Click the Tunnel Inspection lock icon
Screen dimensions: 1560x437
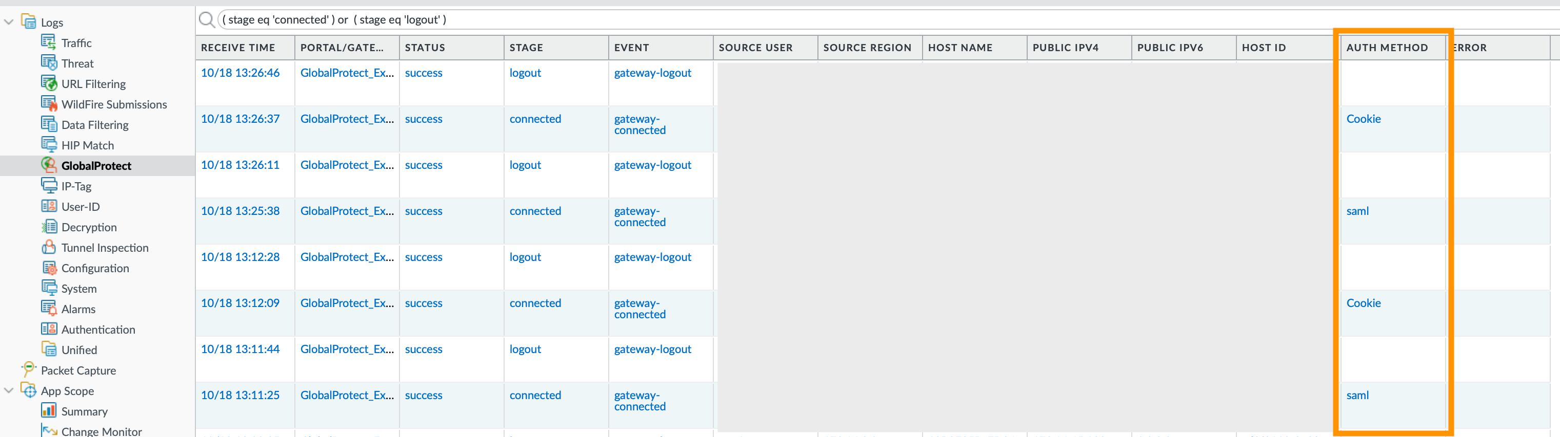48,247
